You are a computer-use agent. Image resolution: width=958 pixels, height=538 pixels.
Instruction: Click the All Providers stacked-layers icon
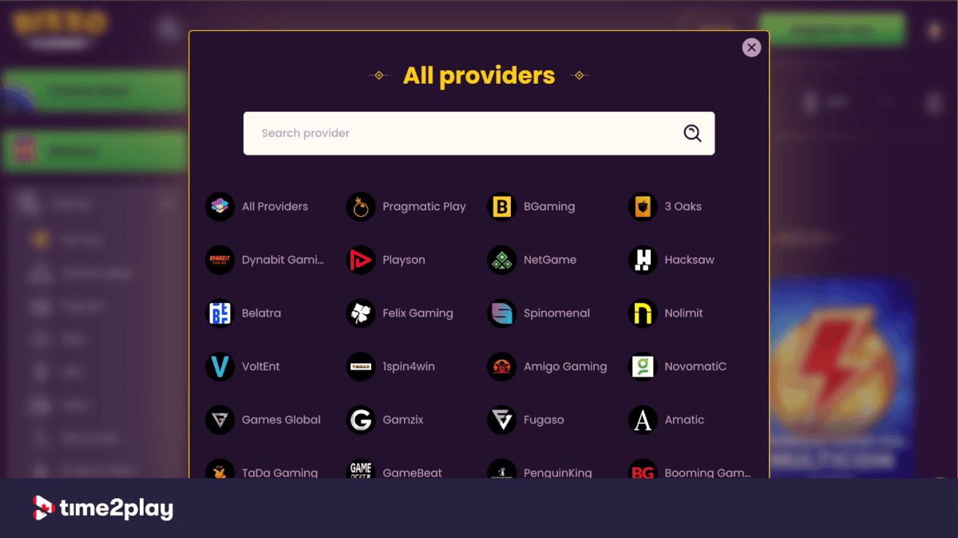pos(220,206)
